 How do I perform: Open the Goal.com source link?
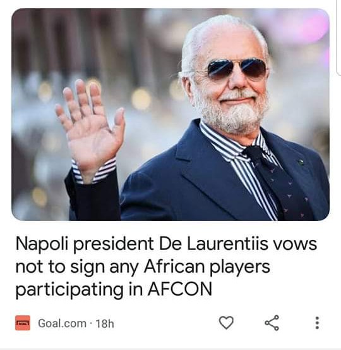[62, 323]
